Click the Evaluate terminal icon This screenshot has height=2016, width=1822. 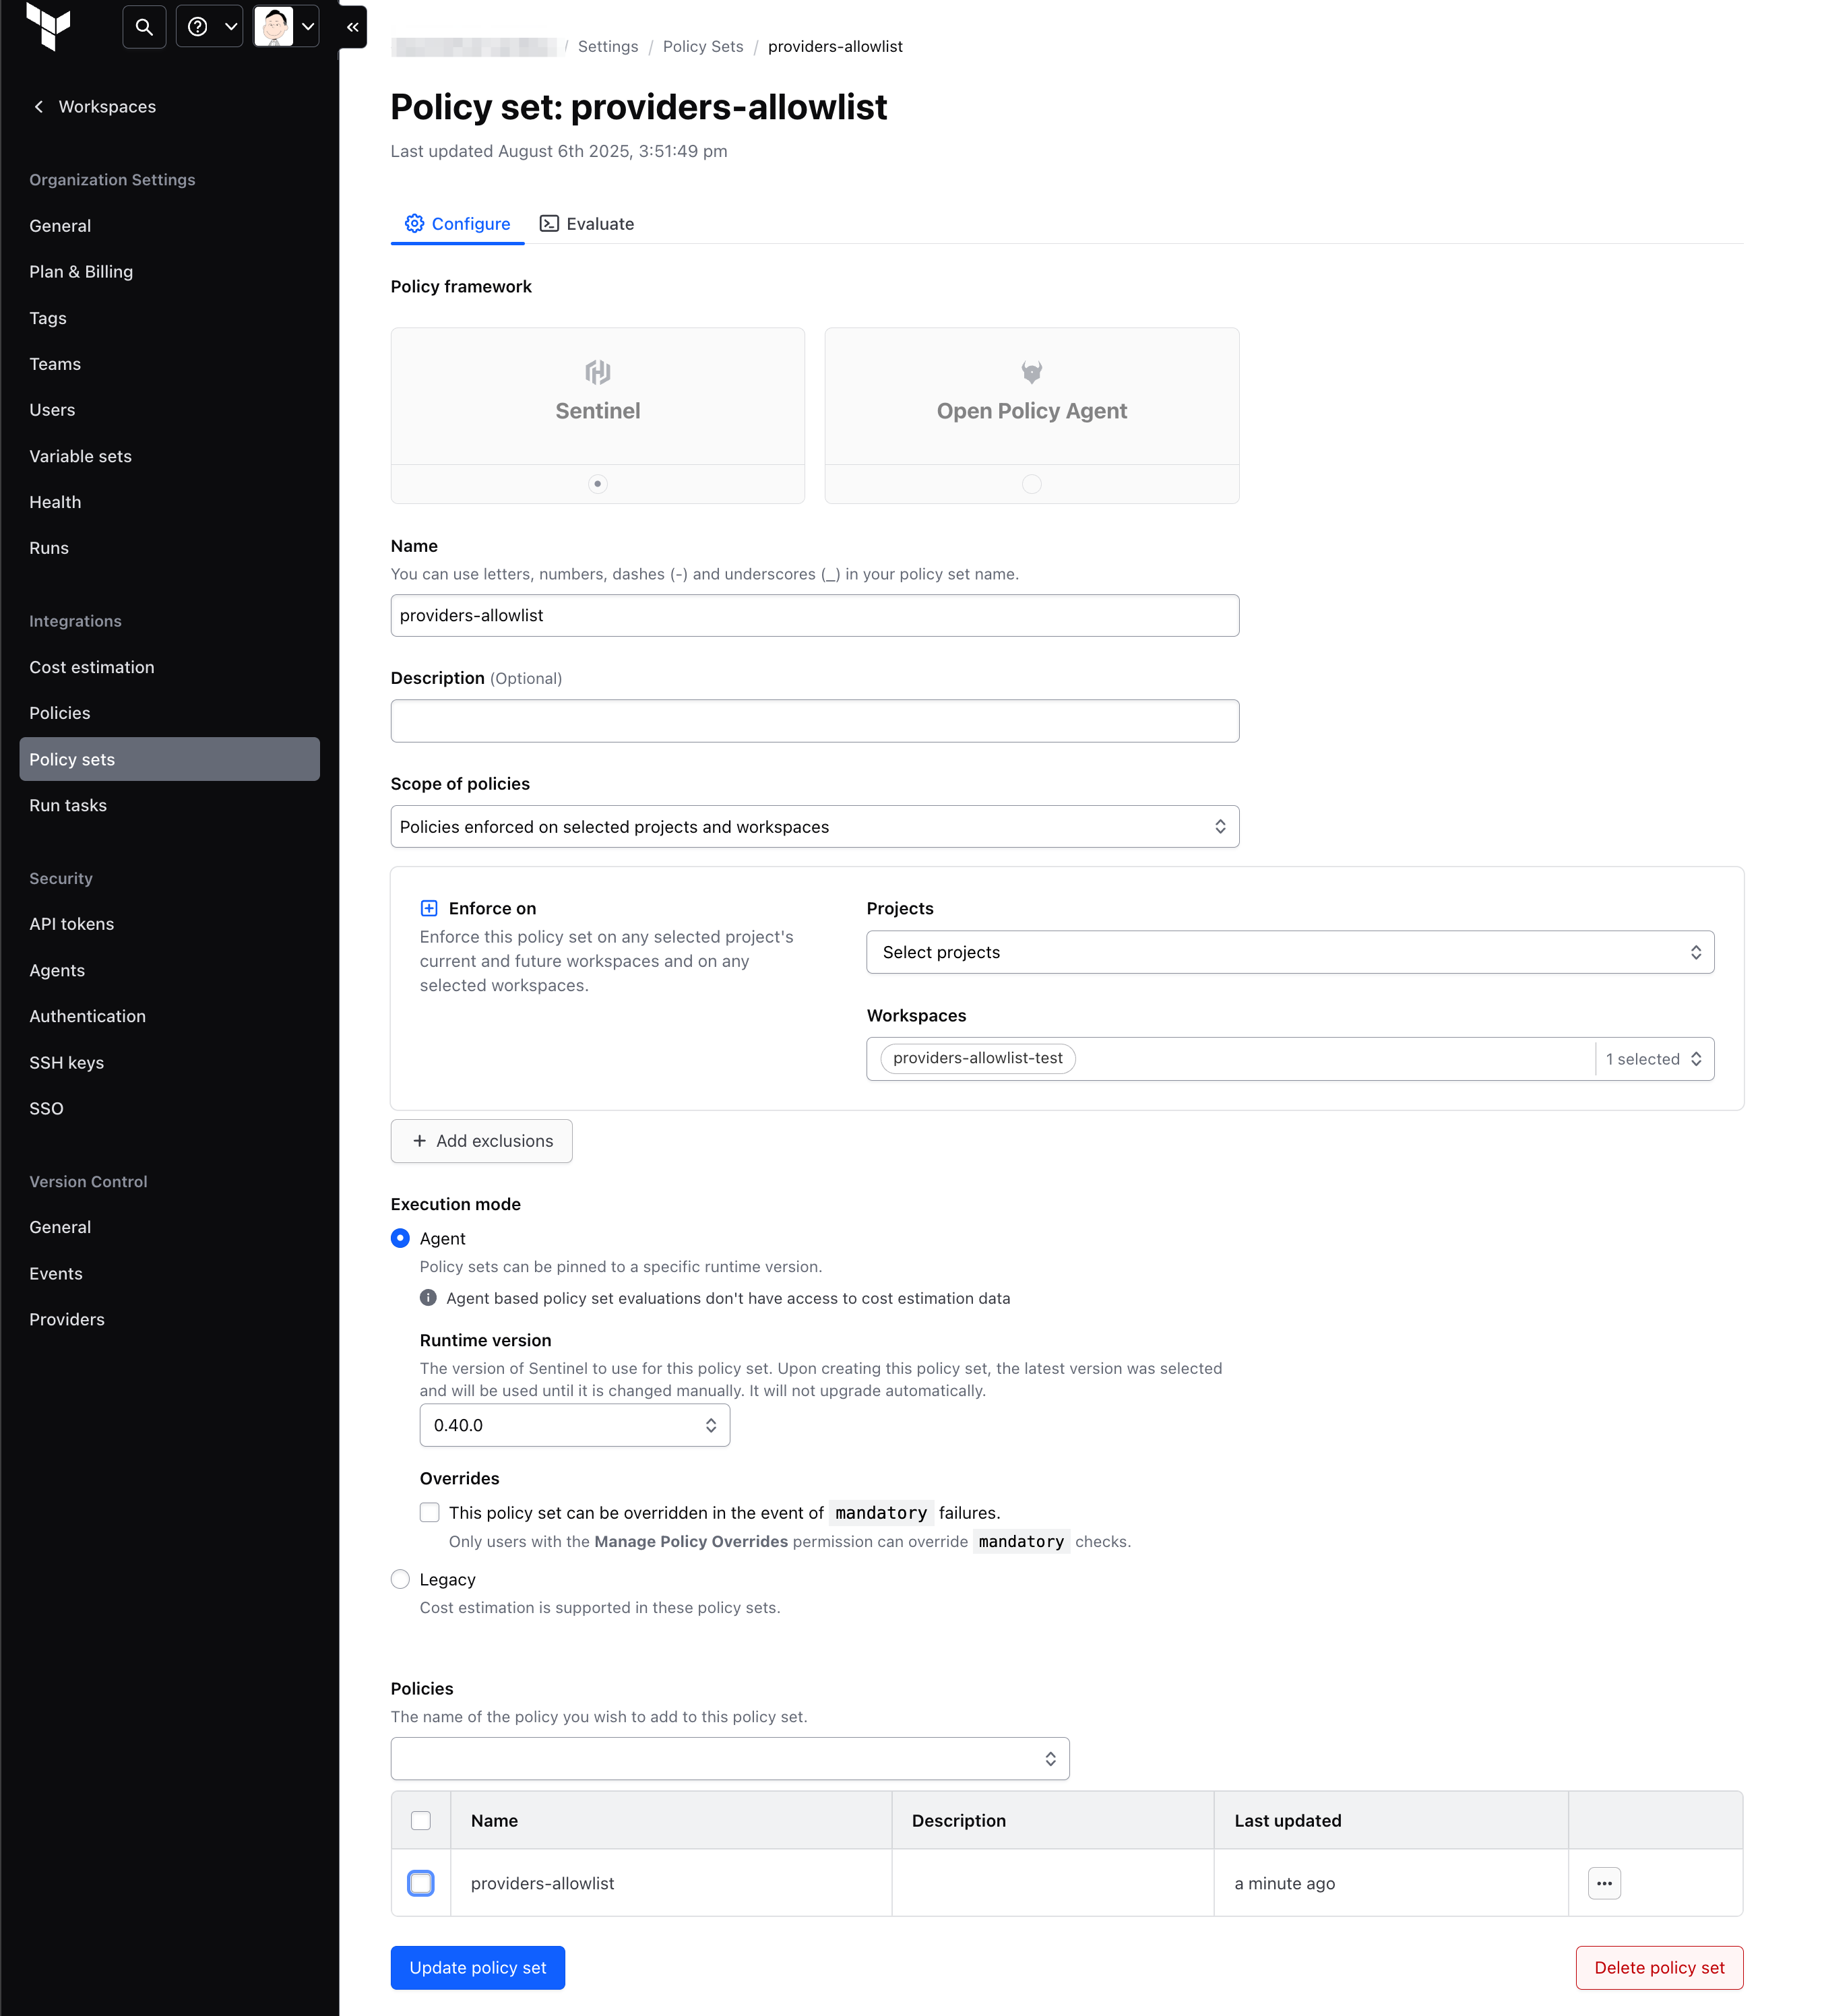[x=549, y=223]
